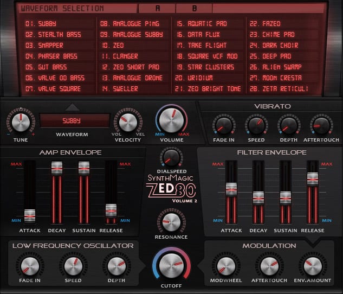This screenshot has width=343, height=294.
Task: Select waveform 27. Moon Cresta
Action: coord(276,78)
